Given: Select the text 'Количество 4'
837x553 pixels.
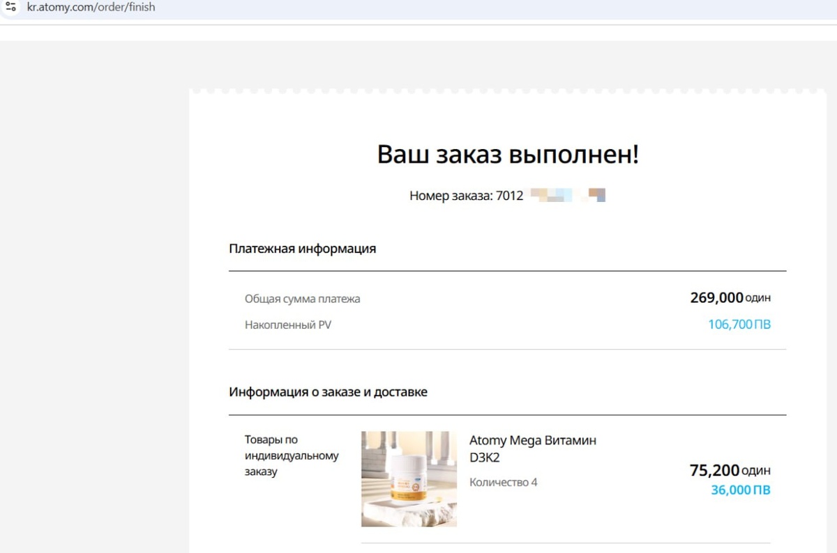Looking at the screenshot, I should point(504,482).
